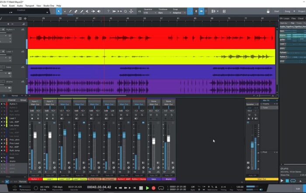Click Tempo value 120.00
306x193 pixels.
coord(240,187)
